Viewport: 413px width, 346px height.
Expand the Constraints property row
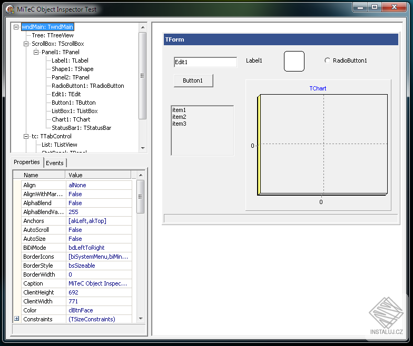click(x=17, y=319)
